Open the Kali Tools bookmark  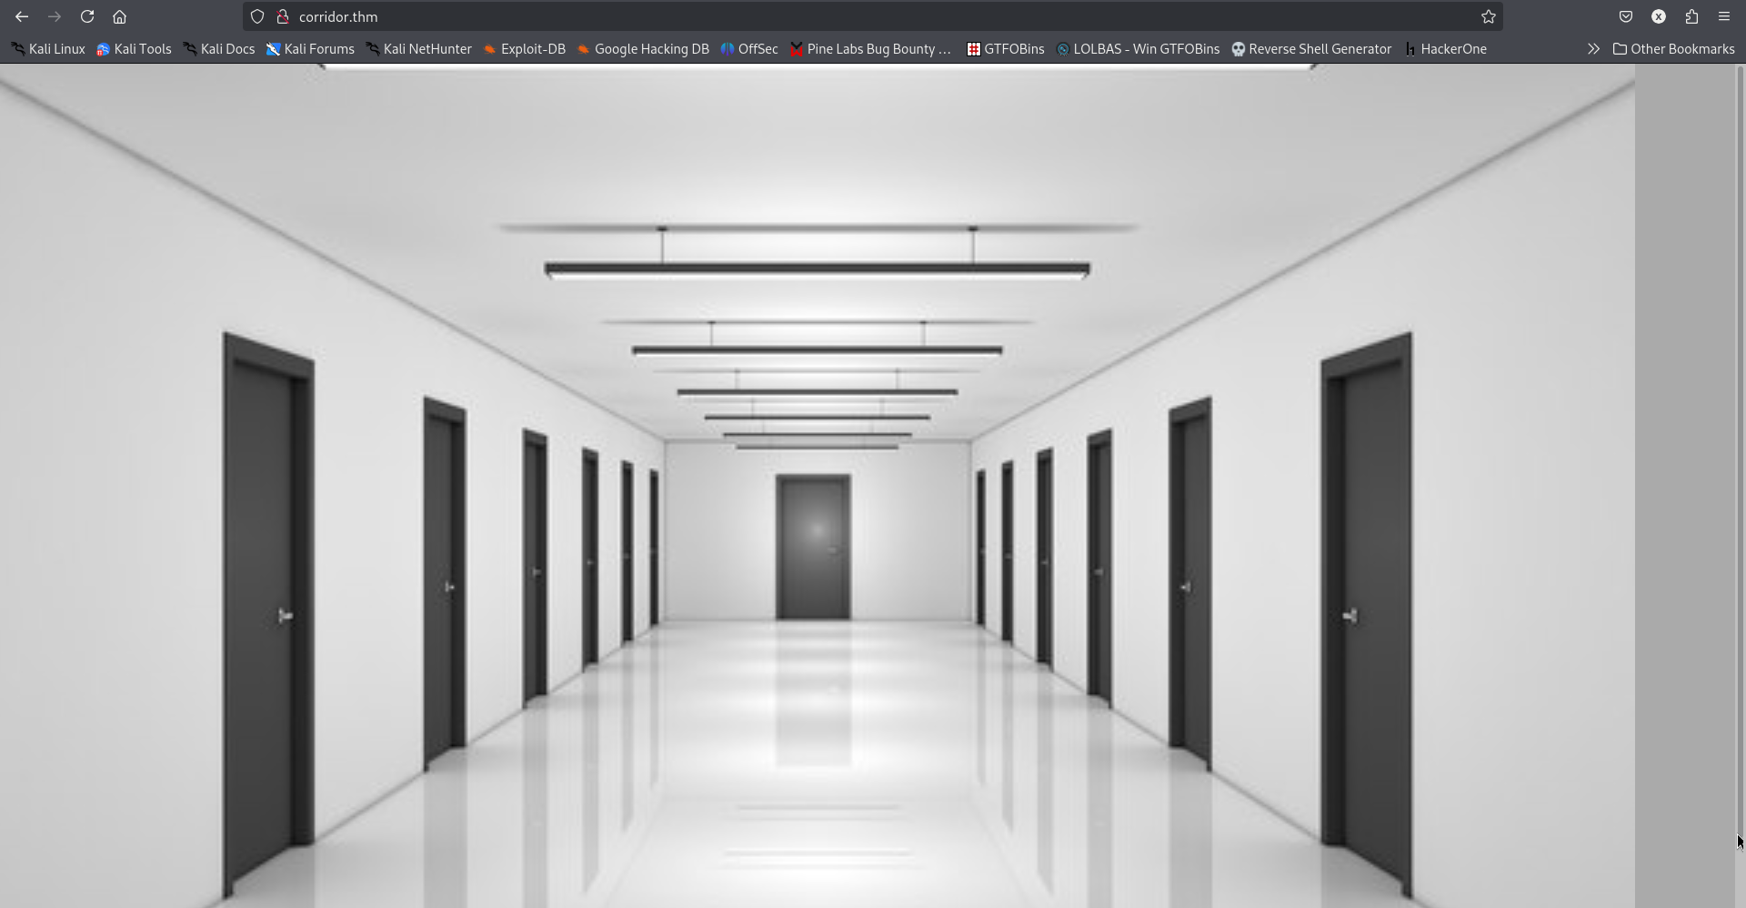pos(134,49)
